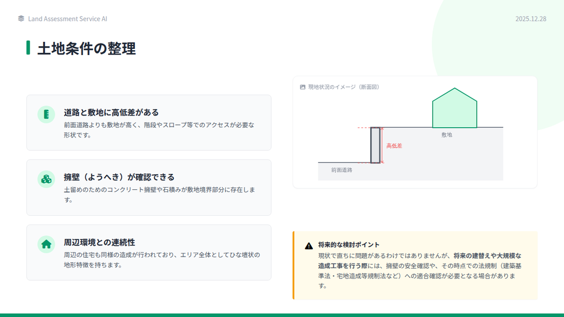Click the stacked layers logo icon

click(x=21, y=19)
